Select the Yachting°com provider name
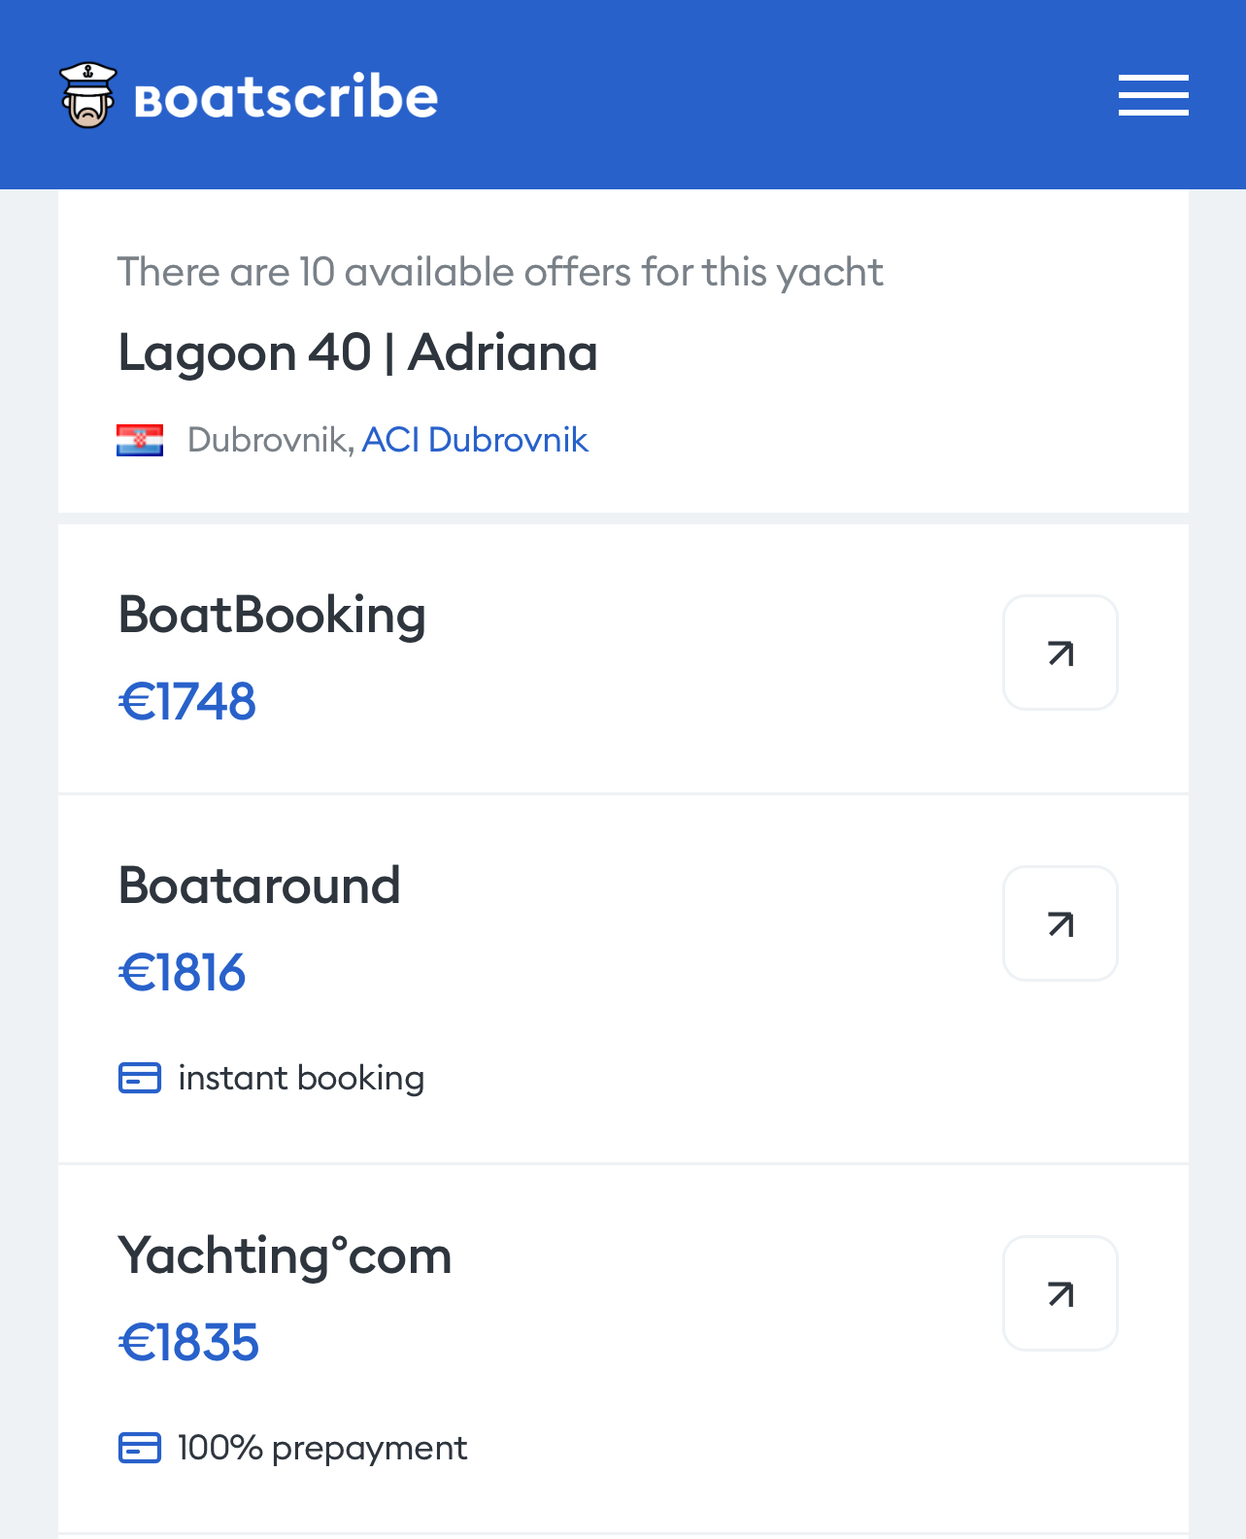Viewport: 1246px width, 1539px height. 285,1255
